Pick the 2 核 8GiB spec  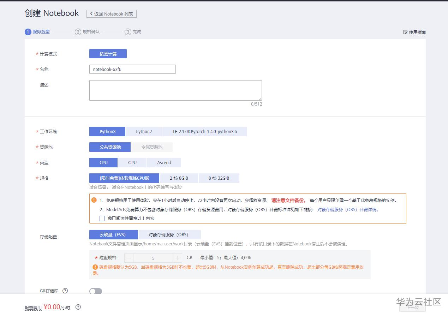179,178
